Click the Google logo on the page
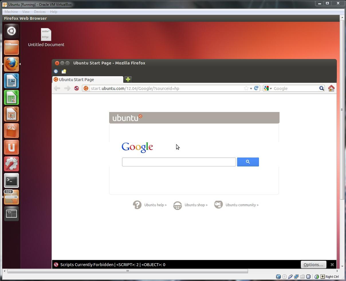This screenshot has height=281, width=346. click(x=137, y=147)
